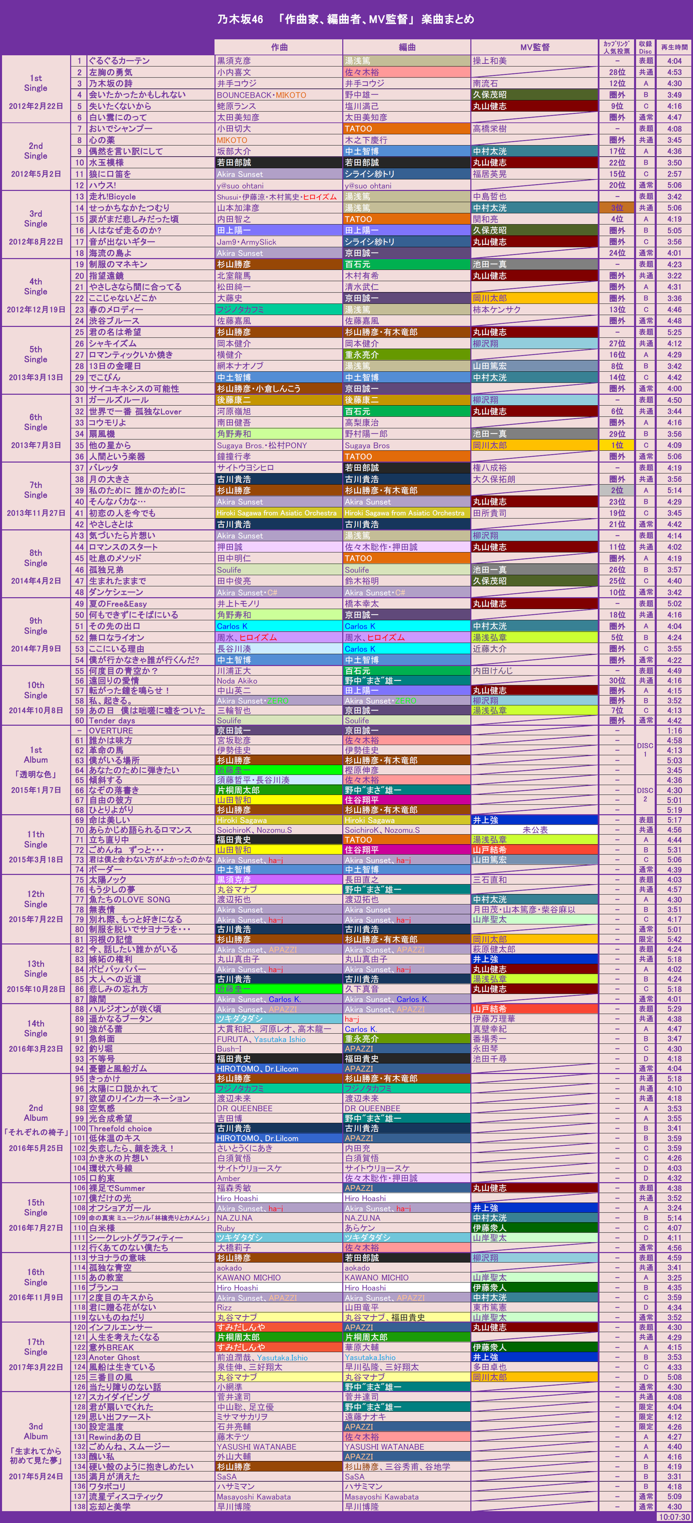Click the Amber composer cell
Screen dimensions: 693x1523
click(x=278, y=1178)
